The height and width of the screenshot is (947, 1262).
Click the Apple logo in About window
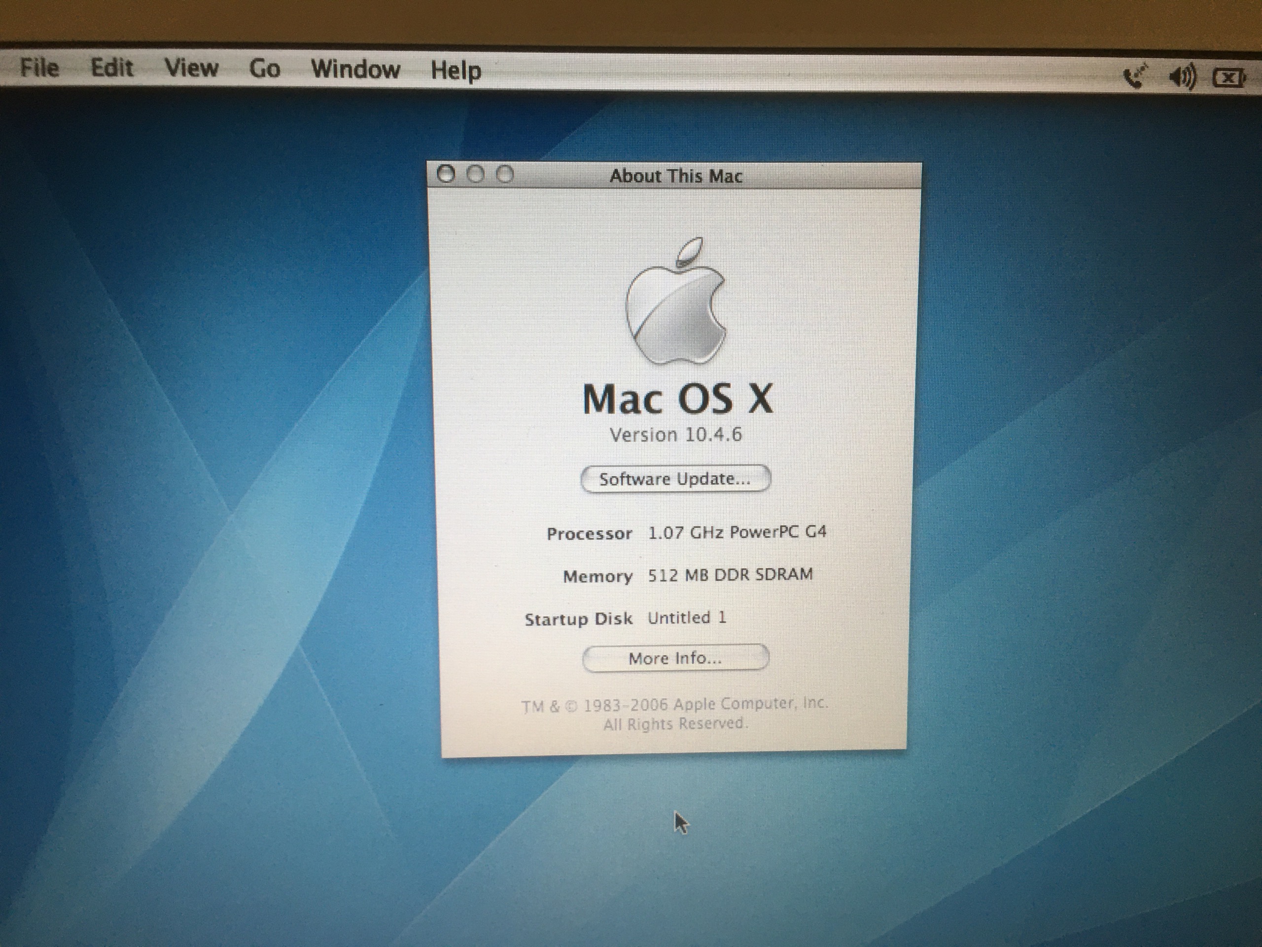675,302
